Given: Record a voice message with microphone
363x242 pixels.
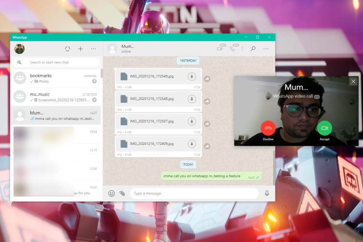Looking at the screenshot, I should (x=267, y=193).
